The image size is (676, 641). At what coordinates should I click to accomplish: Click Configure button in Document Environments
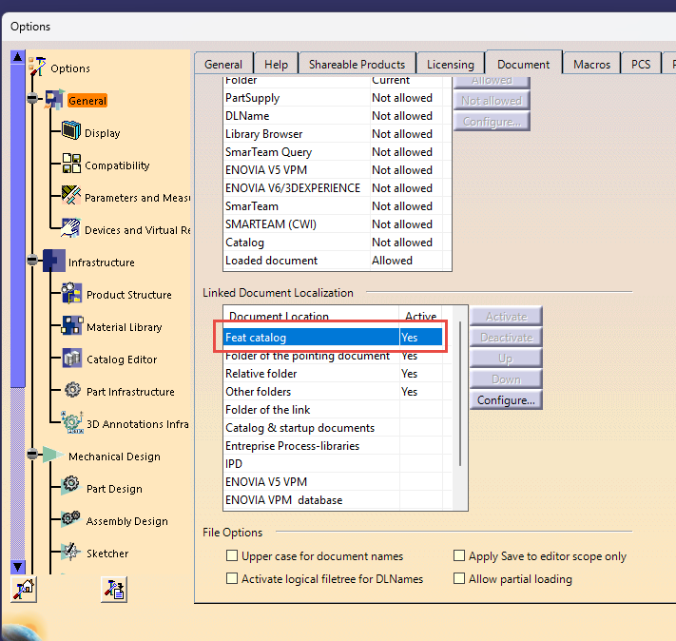click(492, 122)
